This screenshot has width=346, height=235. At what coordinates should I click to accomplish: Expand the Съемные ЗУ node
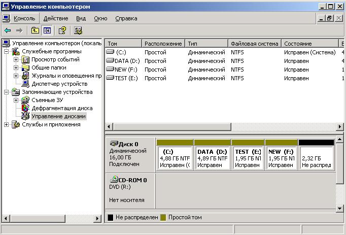coord(16,100)
